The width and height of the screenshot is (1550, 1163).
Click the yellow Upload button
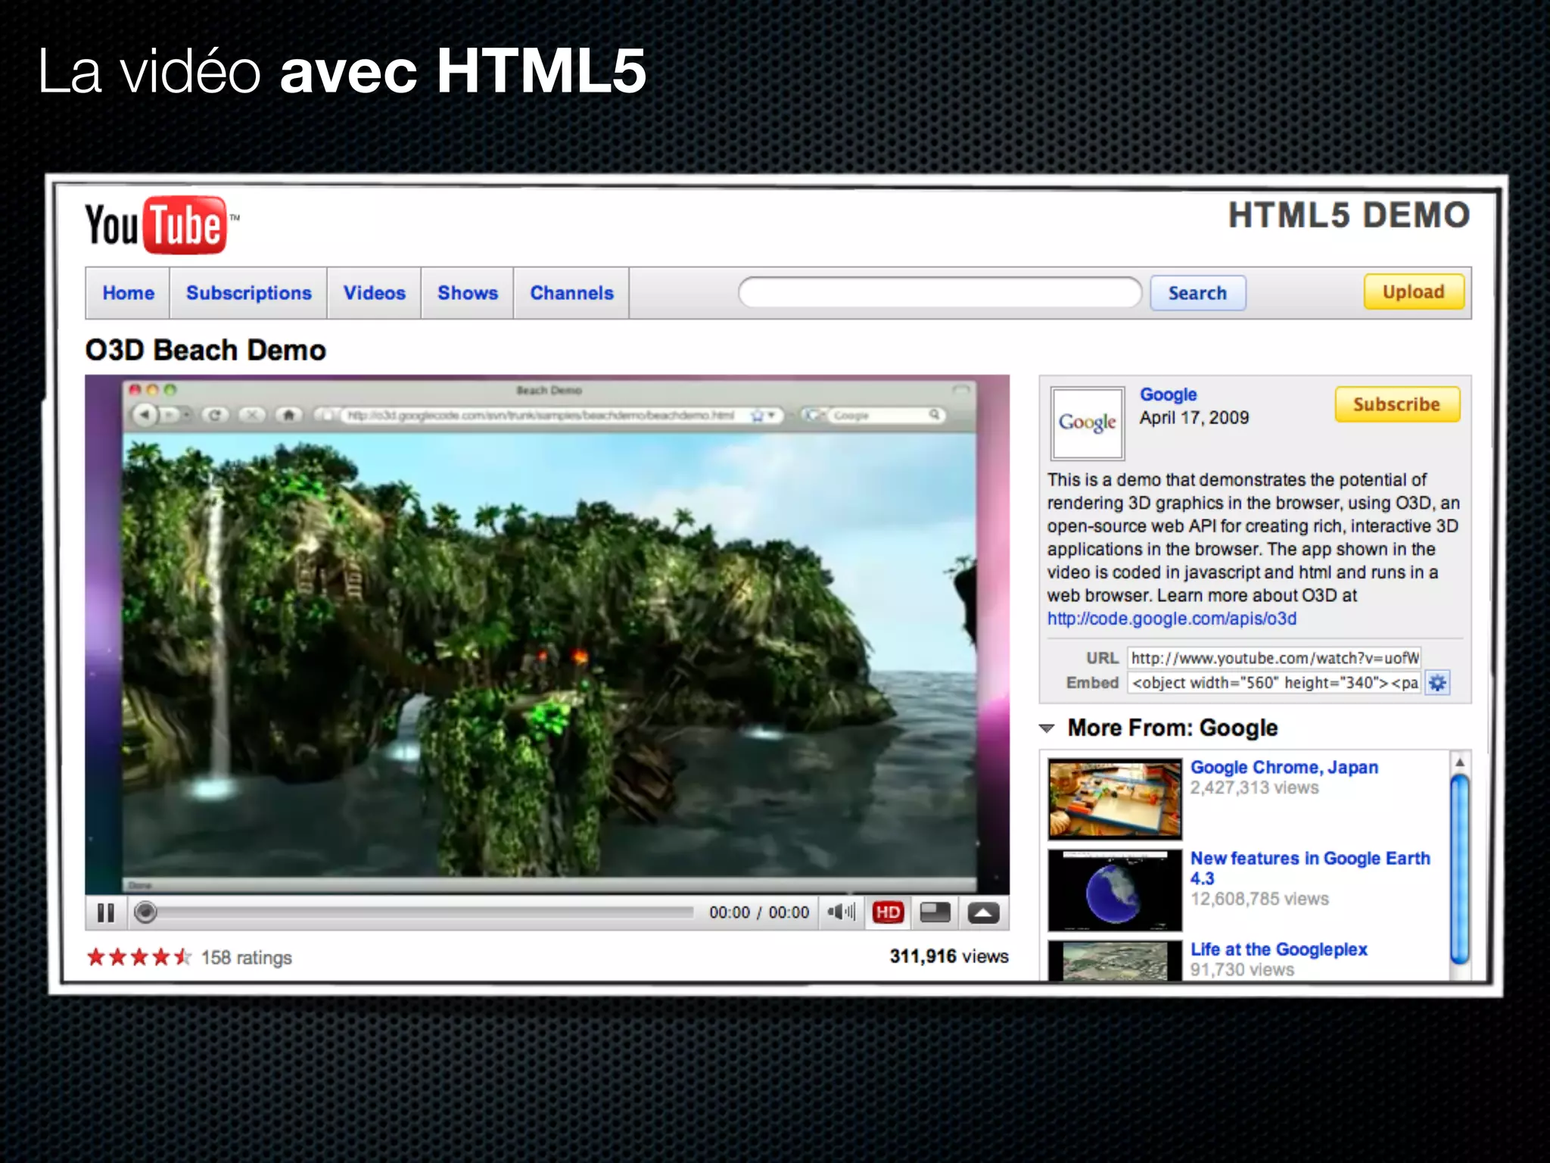tap(1413, 292)
